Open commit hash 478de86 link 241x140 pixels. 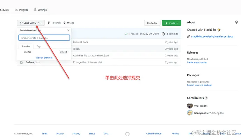coord(133,34)
